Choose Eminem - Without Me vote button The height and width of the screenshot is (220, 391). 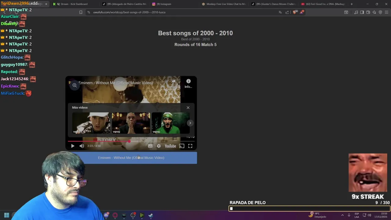[x=131, y=158]
